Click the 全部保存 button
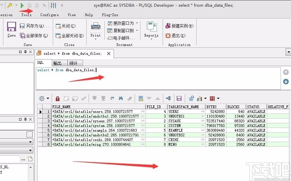Screen dimensions: 291x181 click(x=34, y=36)
